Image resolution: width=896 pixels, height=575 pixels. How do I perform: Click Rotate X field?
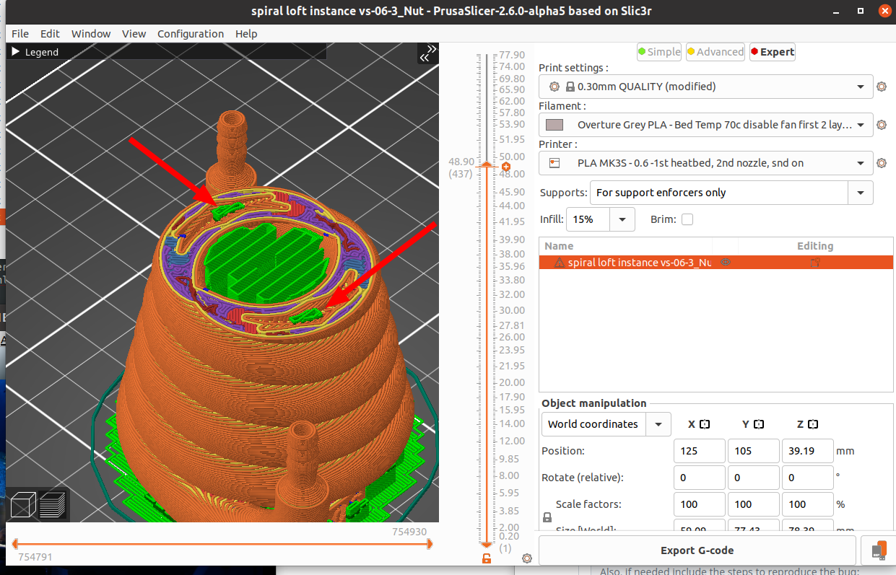[x=699, y=478]
